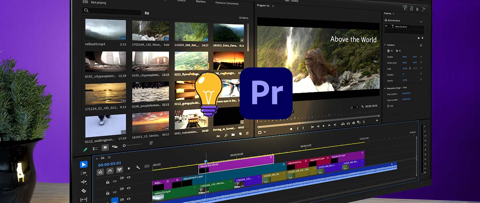Viewport: 480px width, 203px height.
Task: Select the valley03.mp4 thumbnail
Action: coord(105,30)
